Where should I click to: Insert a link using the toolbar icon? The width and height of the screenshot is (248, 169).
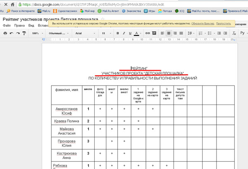coord(147,33)
